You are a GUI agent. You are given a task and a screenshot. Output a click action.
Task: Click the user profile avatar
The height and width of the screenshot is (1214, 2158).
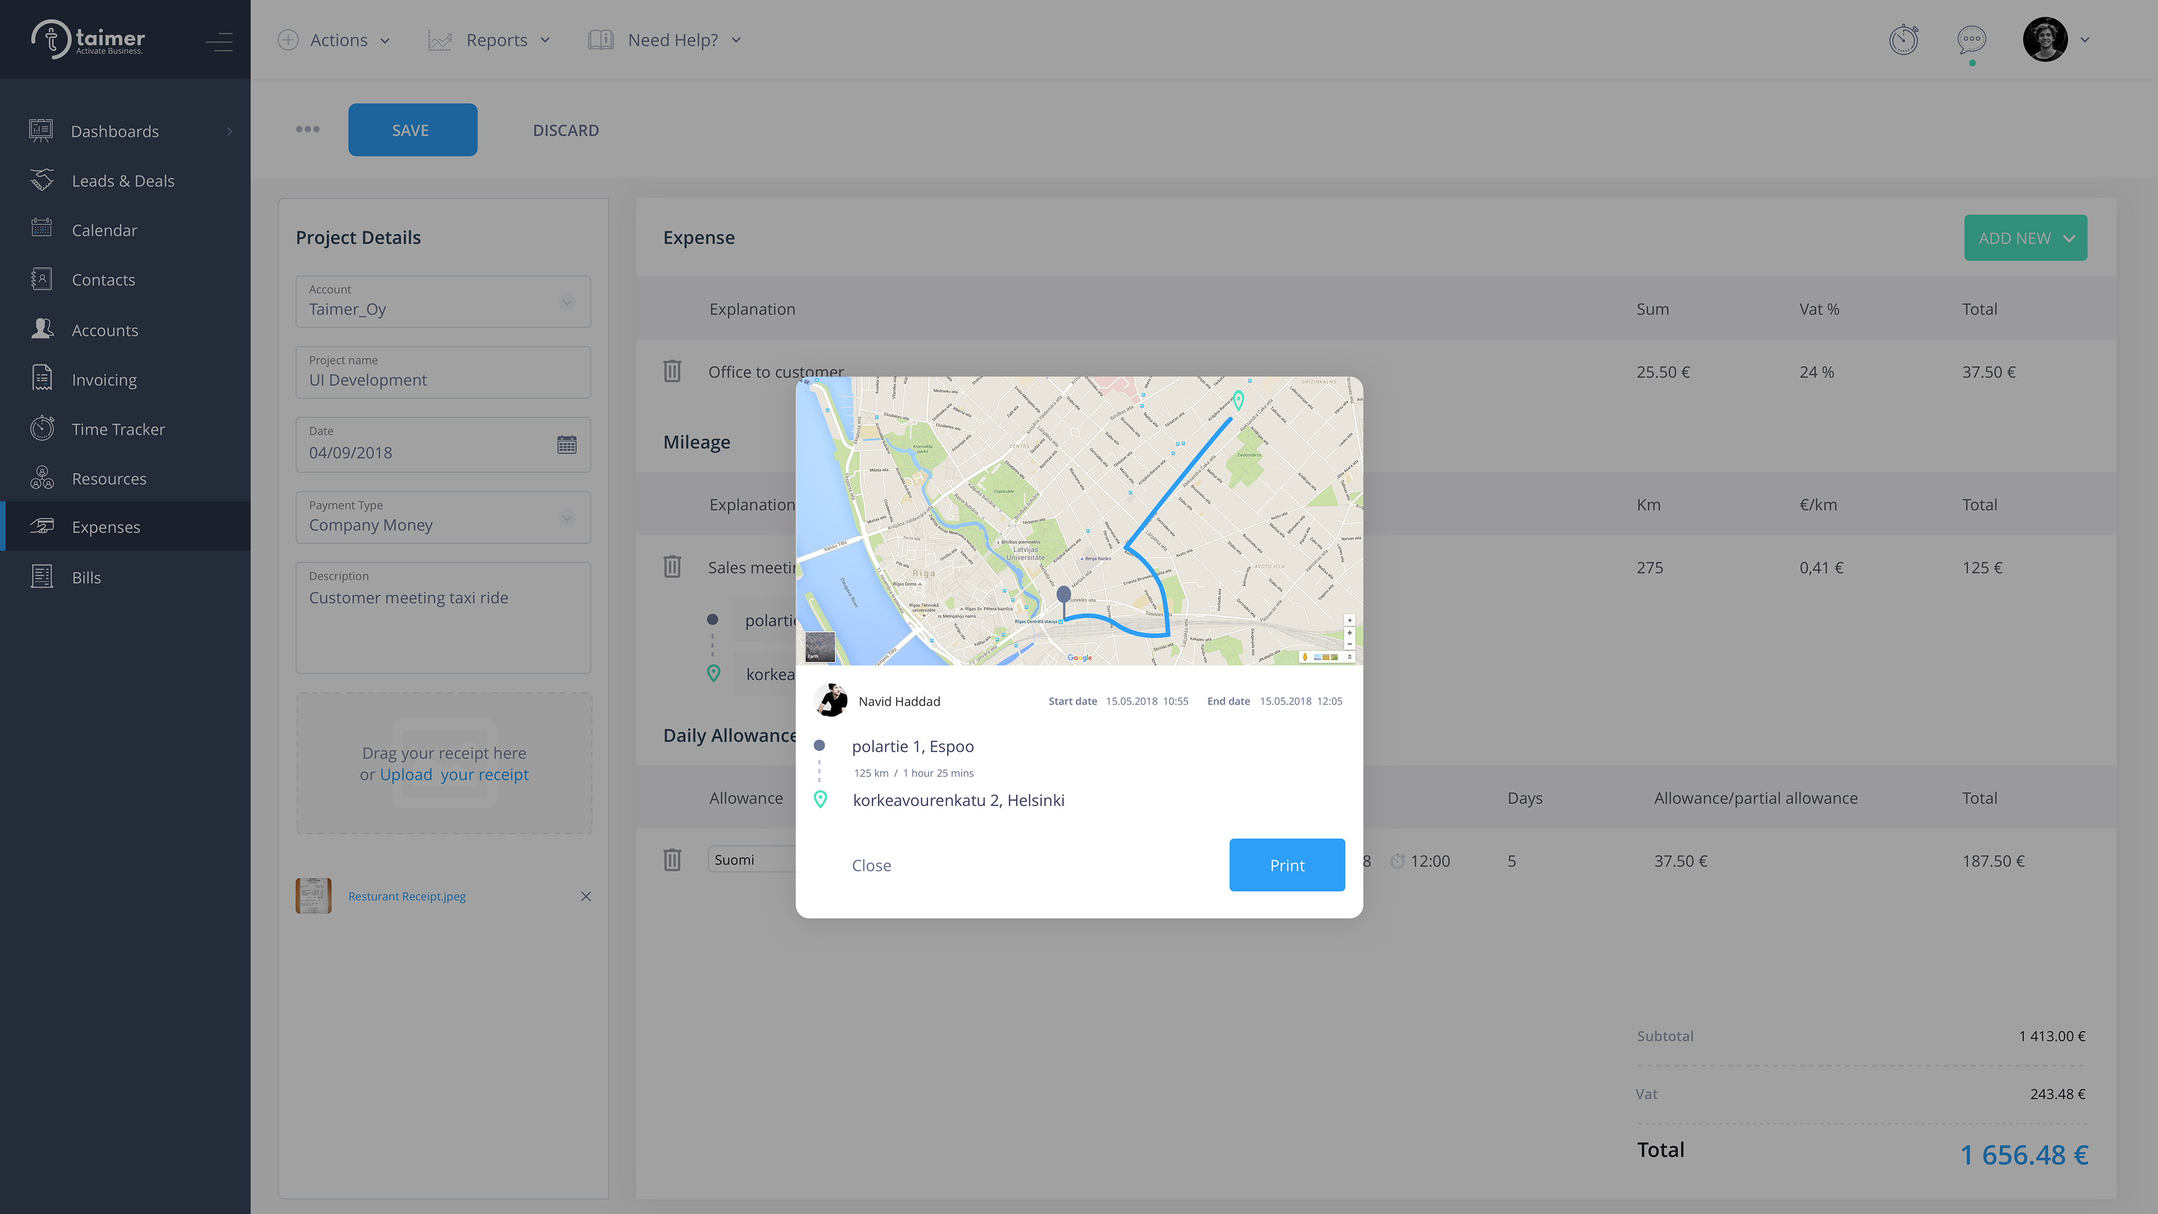click(x=2045, y=39)
